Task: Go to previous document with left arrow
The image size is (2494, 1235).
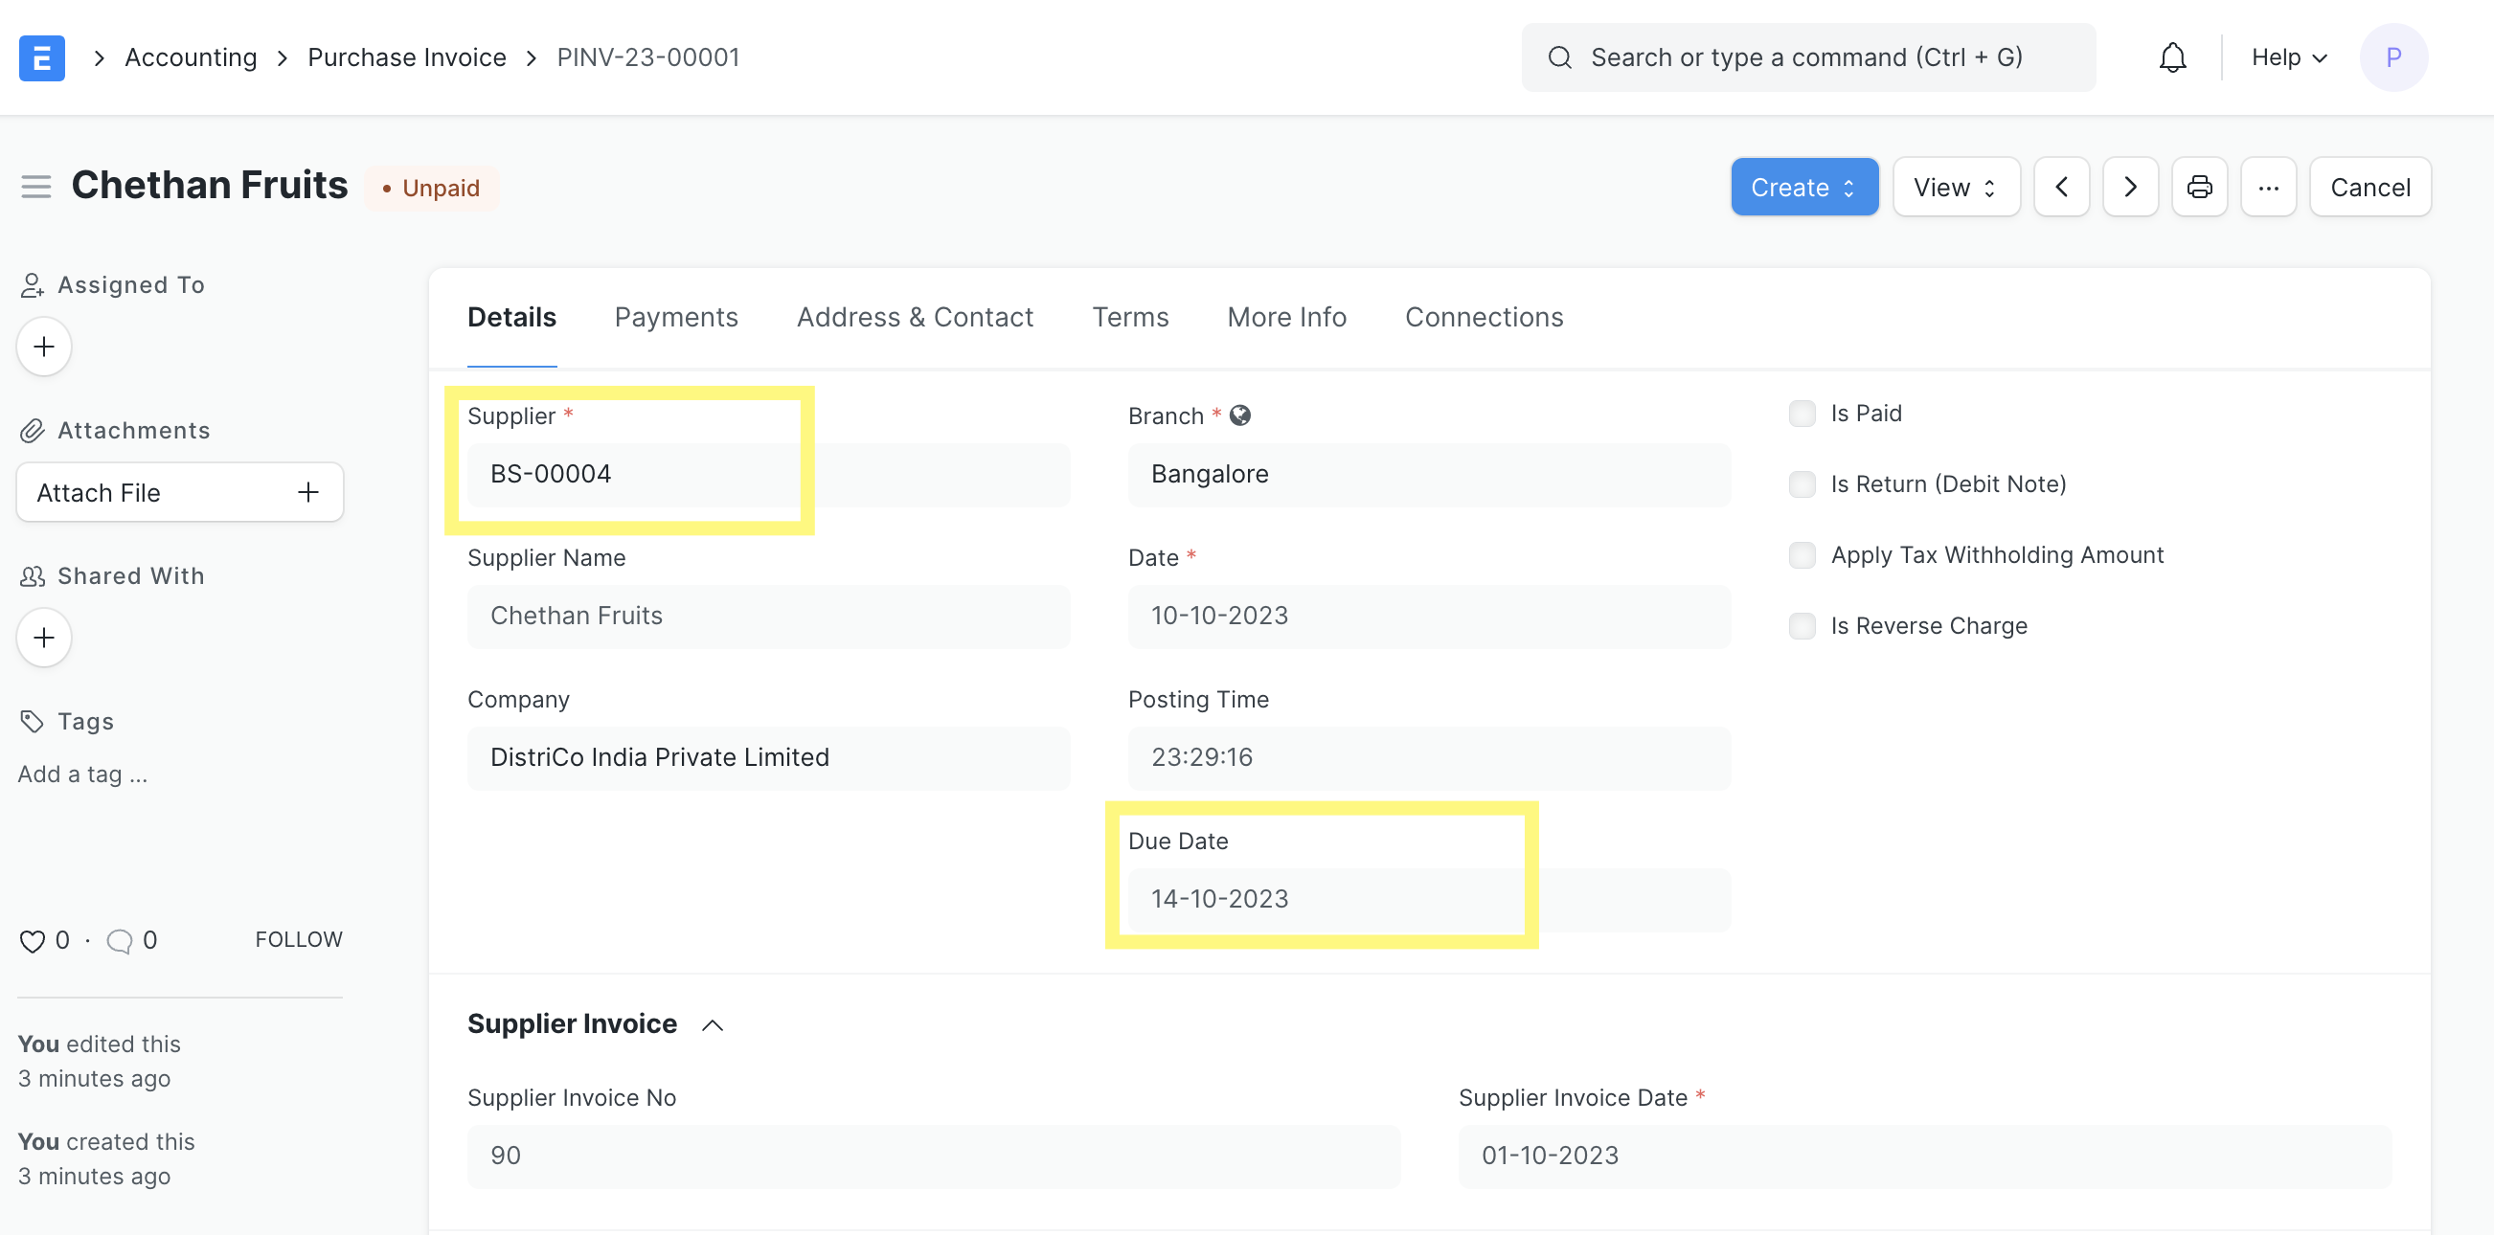Action: pos(2061,186)
